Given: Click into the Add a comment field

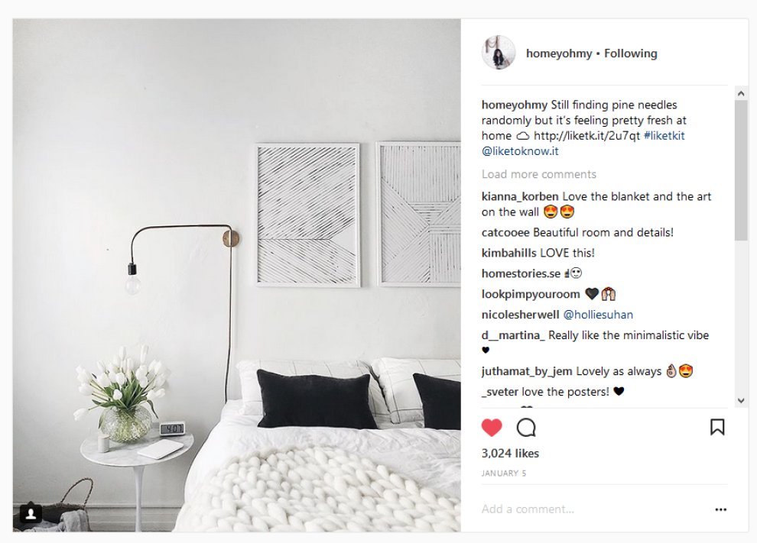Looking at the screenshot, I should click(594, 509).
